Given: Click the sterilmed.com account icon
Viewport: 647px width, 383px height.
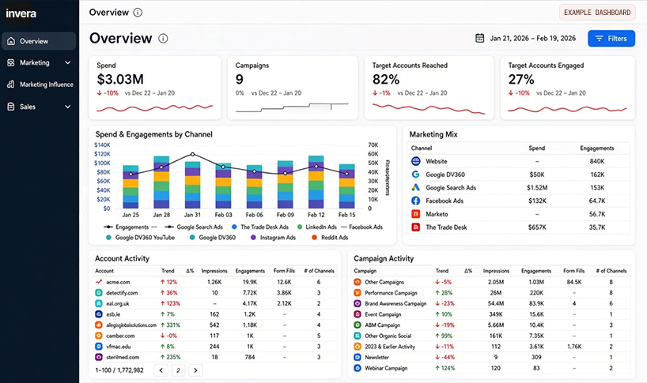Looking at the screenshot, I should coord(99,357).
